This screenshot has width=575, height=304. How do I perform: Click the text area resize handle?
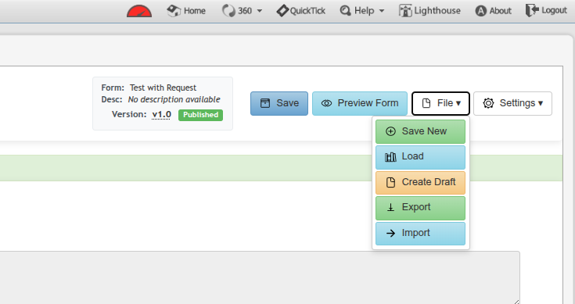coord(516,302)
